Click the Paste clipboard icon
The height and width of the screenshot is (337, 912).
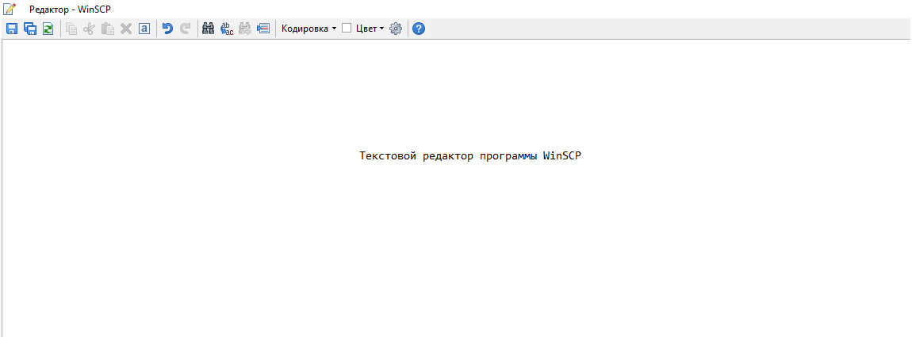point(108,29)
